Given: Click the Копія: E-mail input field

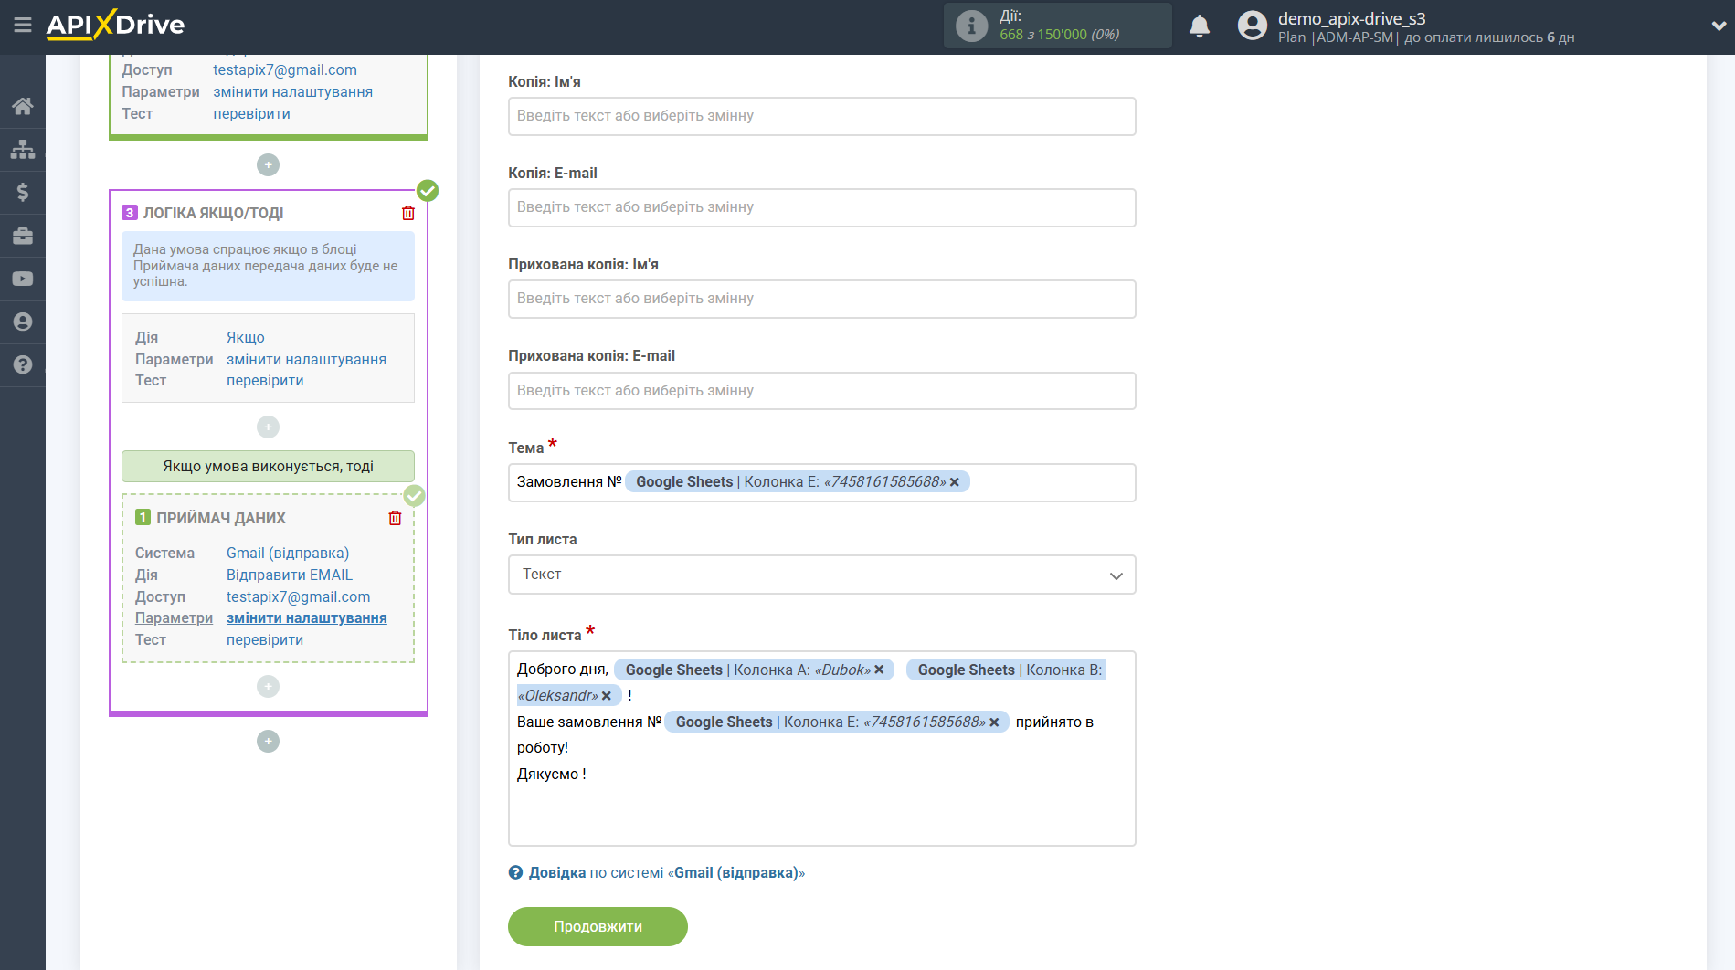Looking at the screenshot, I should (x=821, y=207).
